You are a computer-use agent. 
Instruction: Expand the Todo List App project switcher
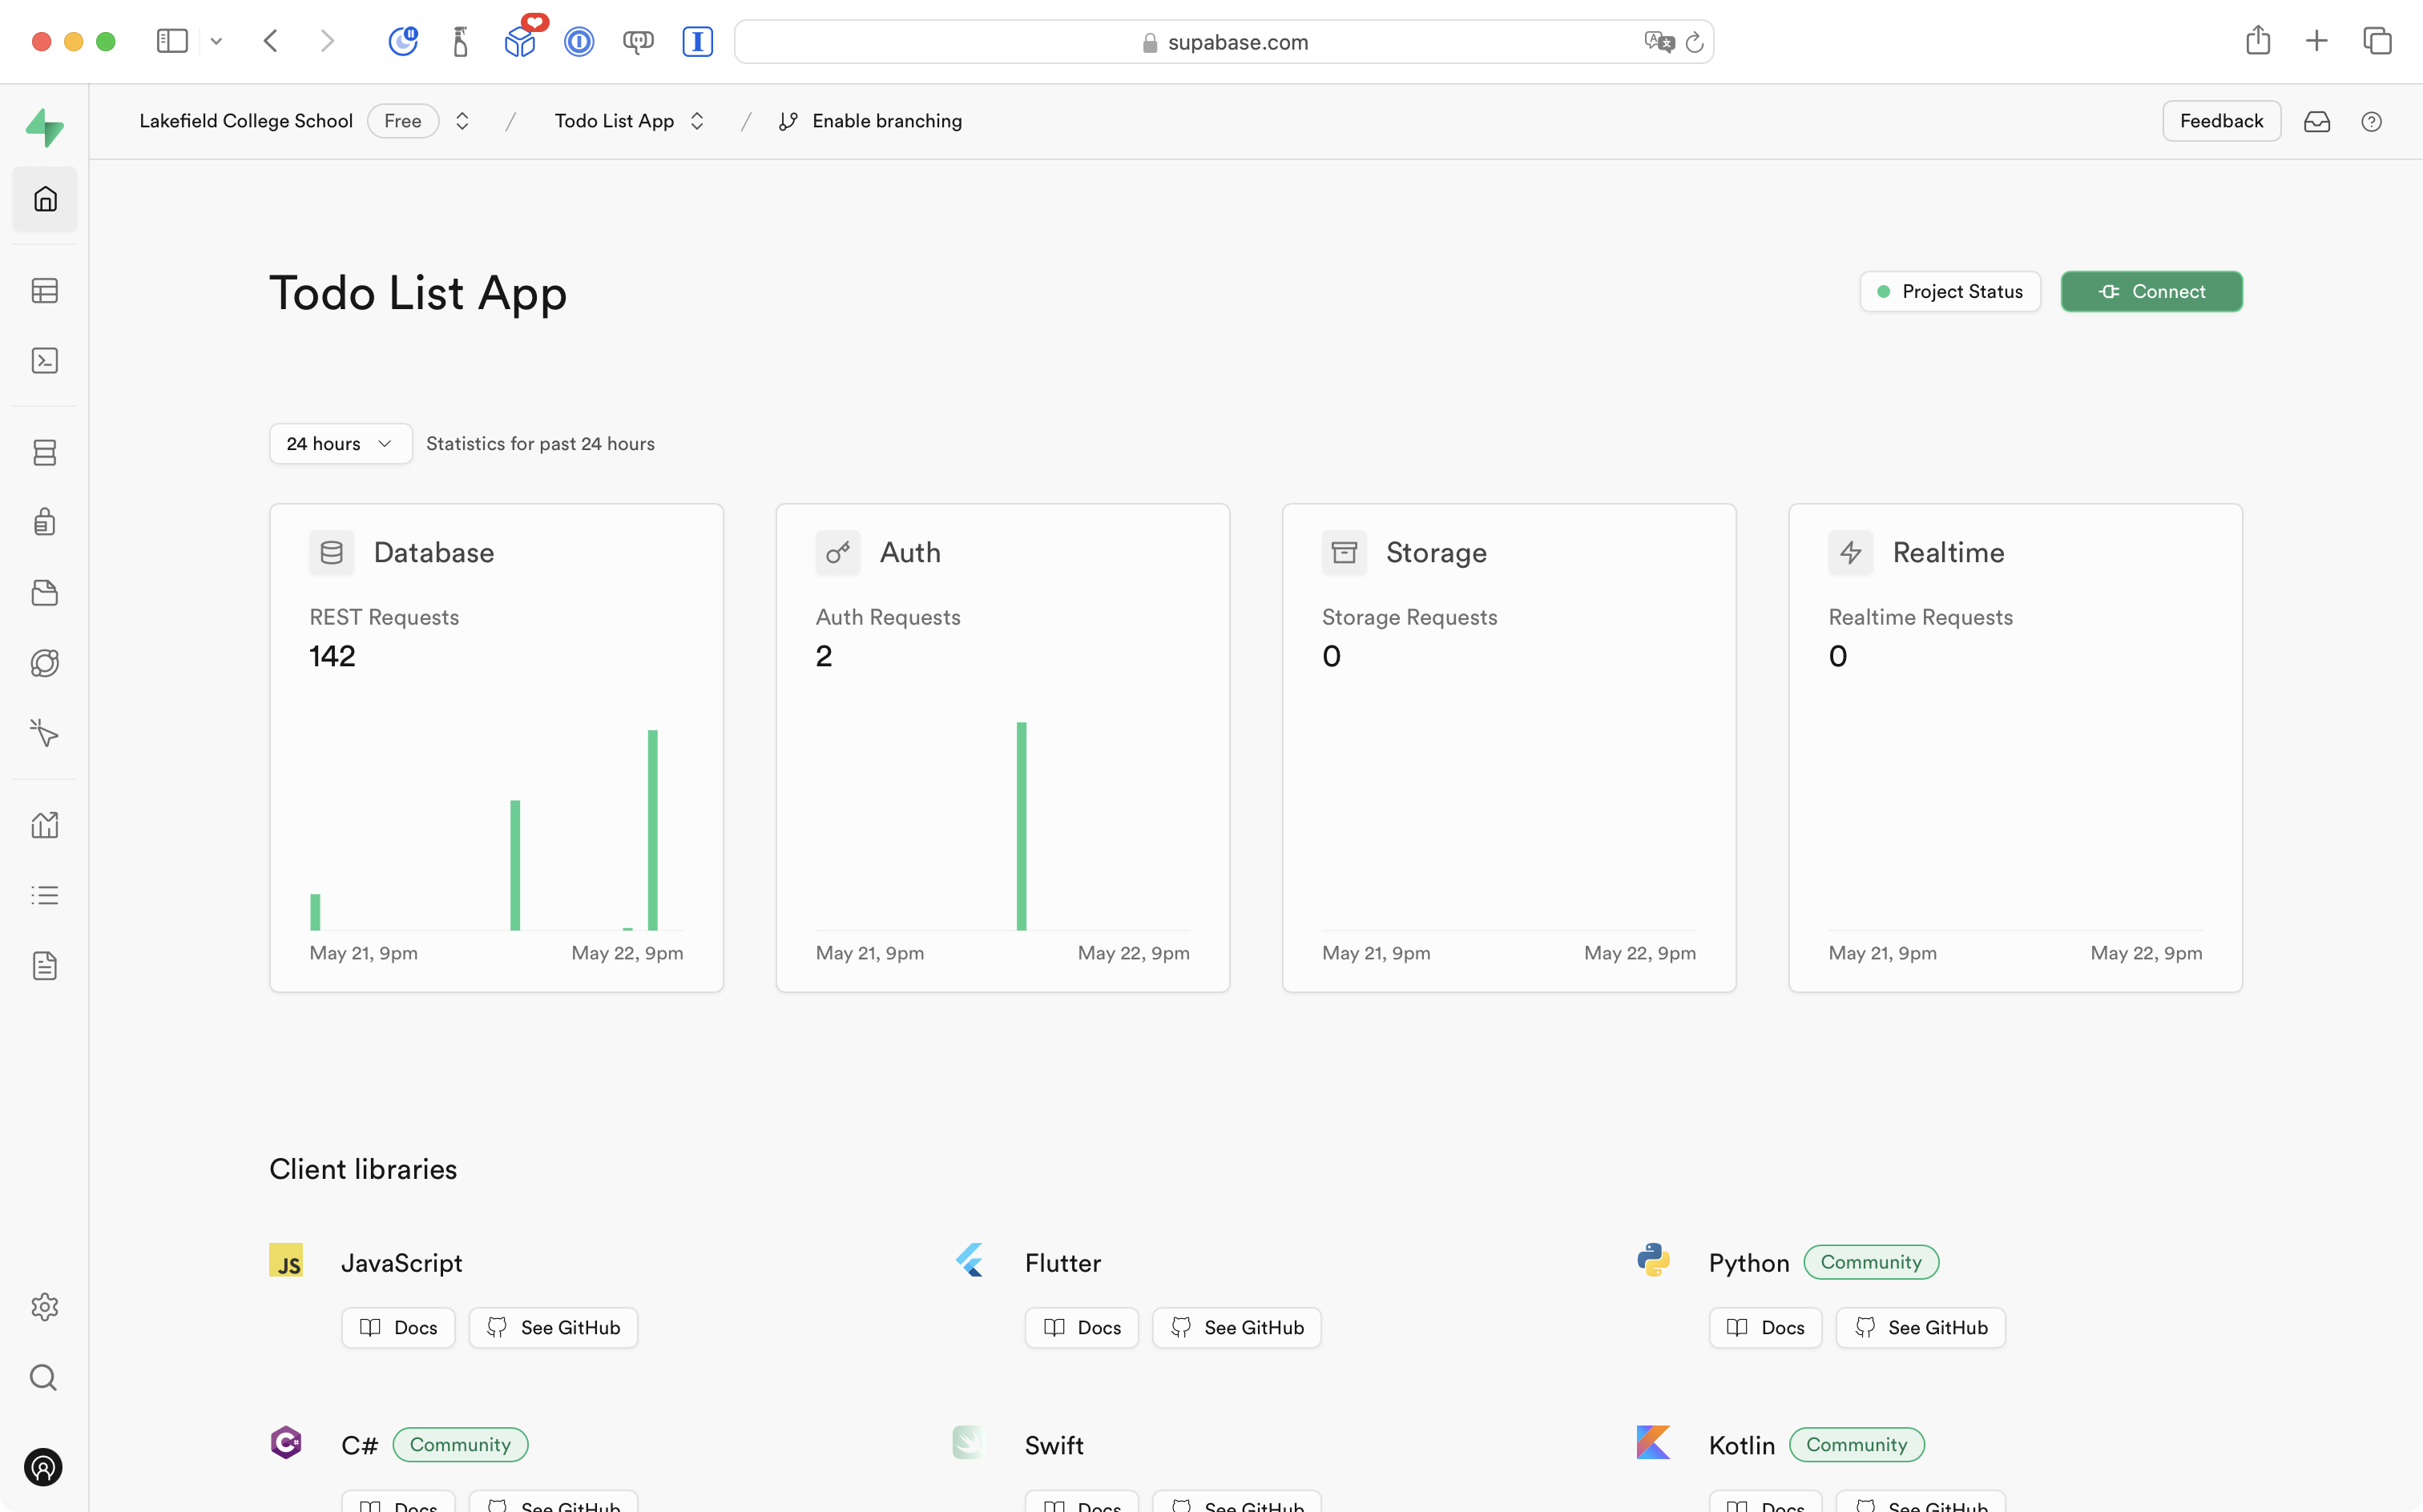pyautogui.click(x=697, y=121)
